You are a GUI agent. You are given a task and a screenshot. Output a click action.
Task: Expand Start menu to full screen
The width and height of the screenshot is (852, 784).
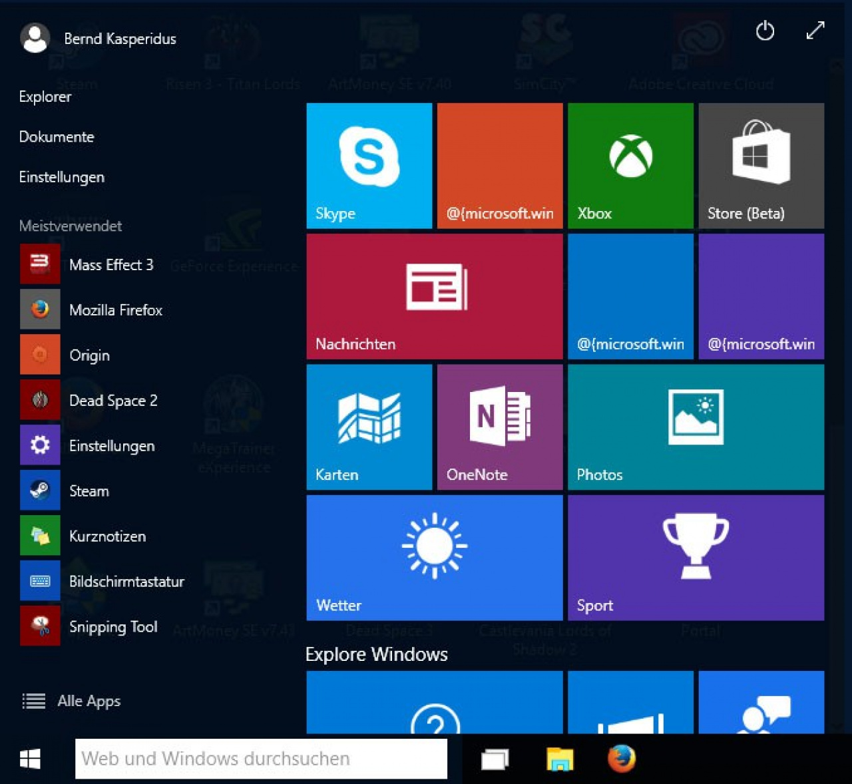click(x=815, y=31)
